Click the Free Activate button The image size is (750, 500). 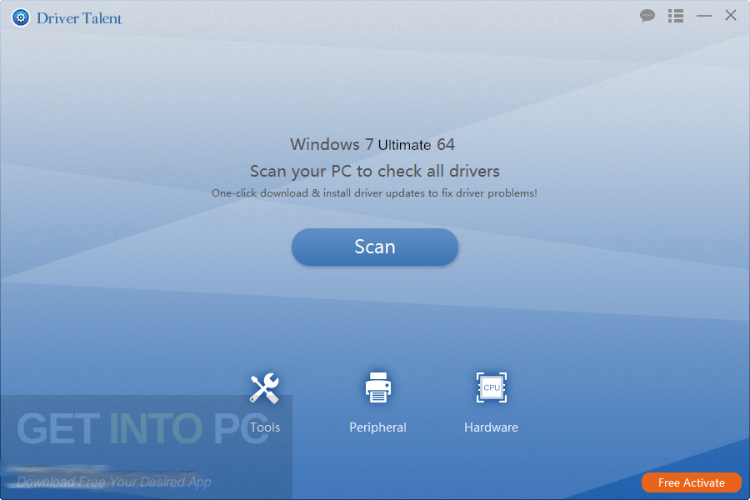691,482
